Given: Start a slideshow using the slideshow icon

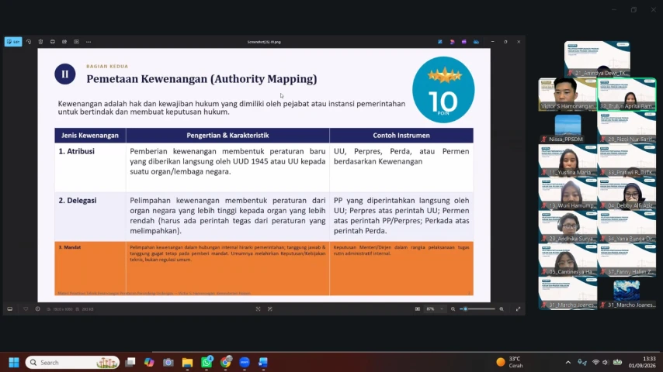Looking at the screenshot, I should [x=77, y=42].
